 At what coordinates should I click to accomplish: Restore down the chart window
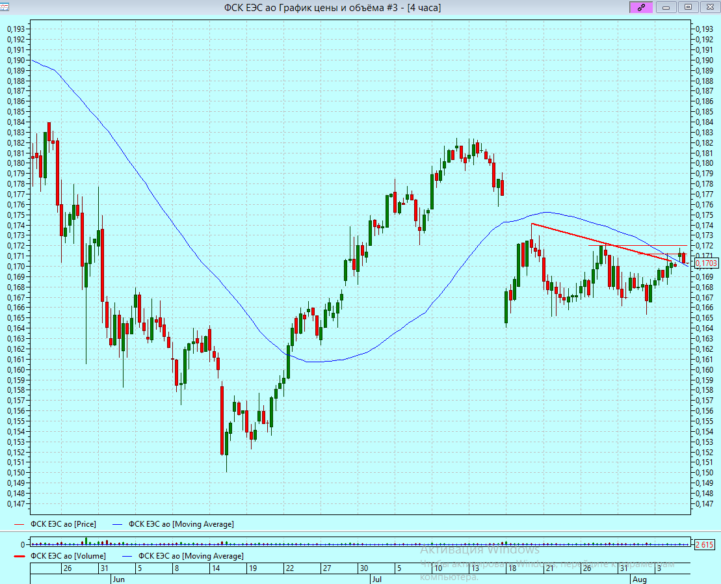[688, 7]
